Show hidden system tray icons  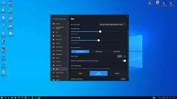click(157, 98)
